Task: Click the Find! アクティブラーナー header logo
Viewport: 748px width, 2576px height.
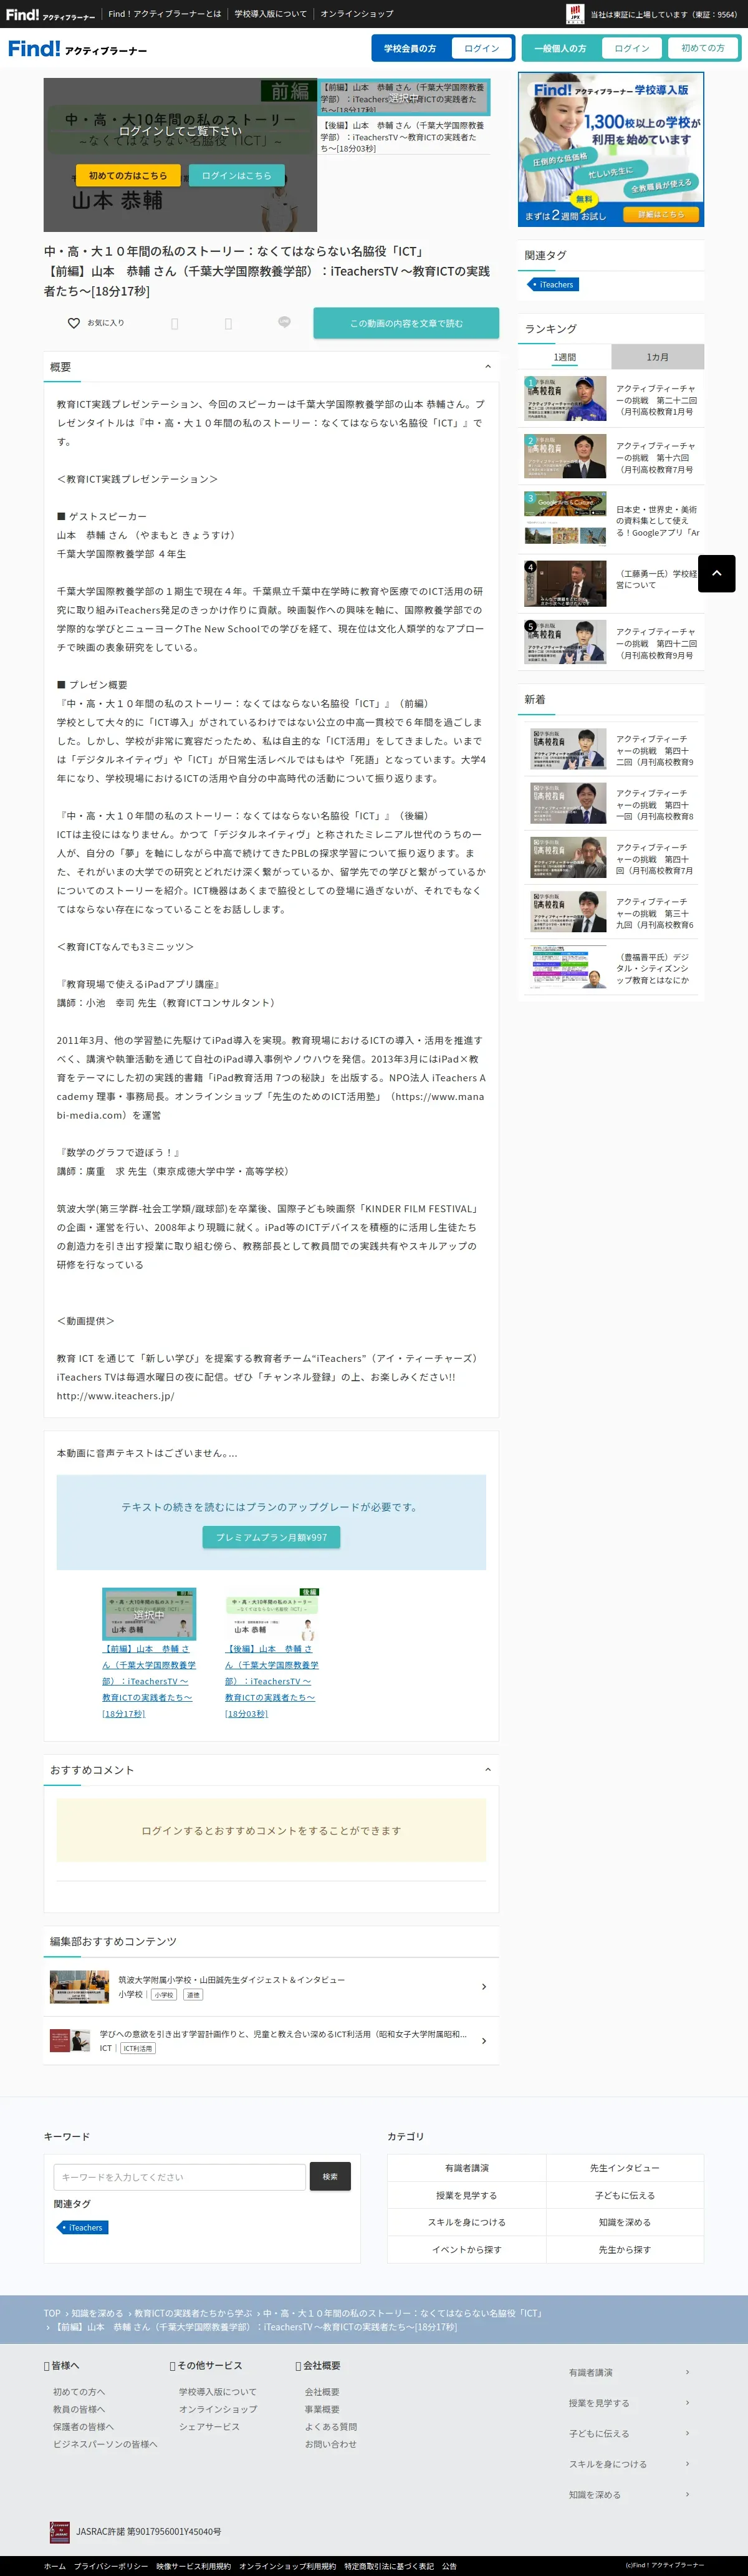Action: pos(77,48)
